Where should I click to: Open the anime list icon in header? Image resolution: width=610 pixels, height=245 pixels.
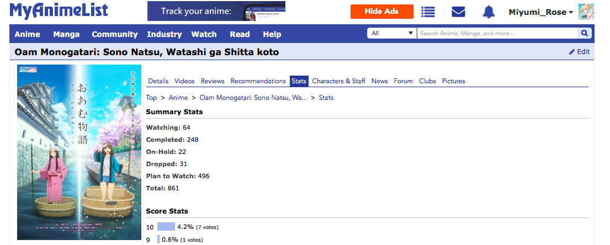[428, 12]
